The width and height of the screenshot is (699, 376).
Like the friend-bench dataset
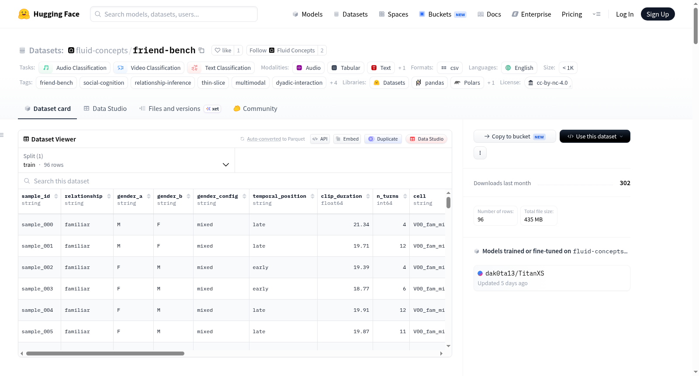(223, 50)
